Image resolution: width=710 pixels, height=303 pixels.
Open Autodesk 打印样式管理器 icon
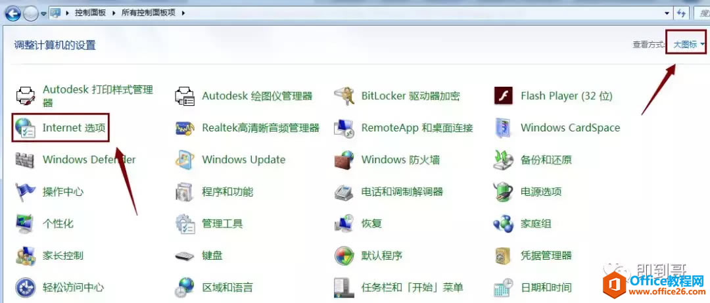click(x=26, y=95)
